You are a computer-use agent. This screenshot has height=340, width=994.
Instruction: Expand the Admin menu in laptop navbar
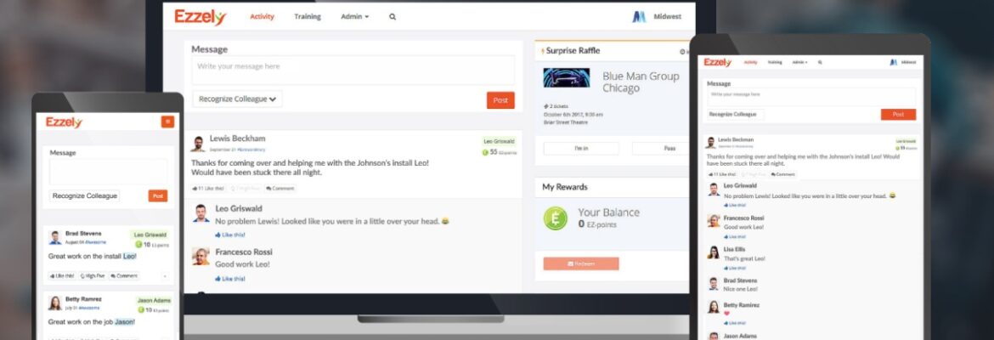point(354,17)
